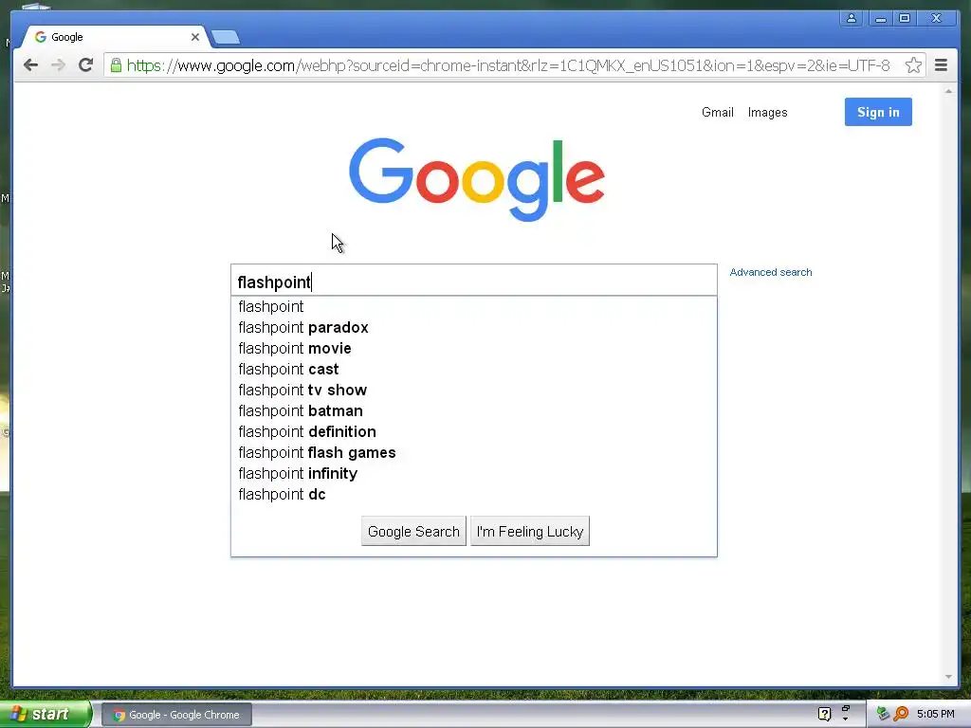Click the Google logo
Image resolution: width=971 pixels, height=728 pixels.
(476, 179)
